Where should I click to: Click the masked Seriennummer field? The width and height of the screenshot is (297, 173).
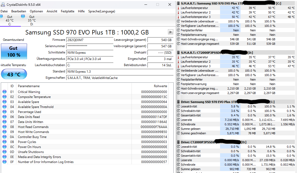(90, 46)
